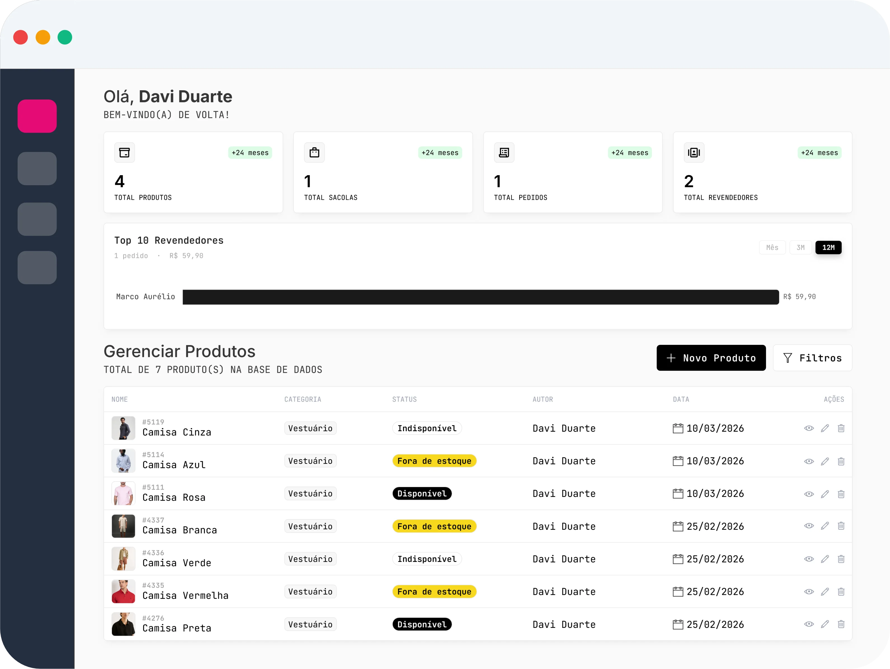
Task: Click the edit pencil for Camisa Cinza
Action: (825, 428)
